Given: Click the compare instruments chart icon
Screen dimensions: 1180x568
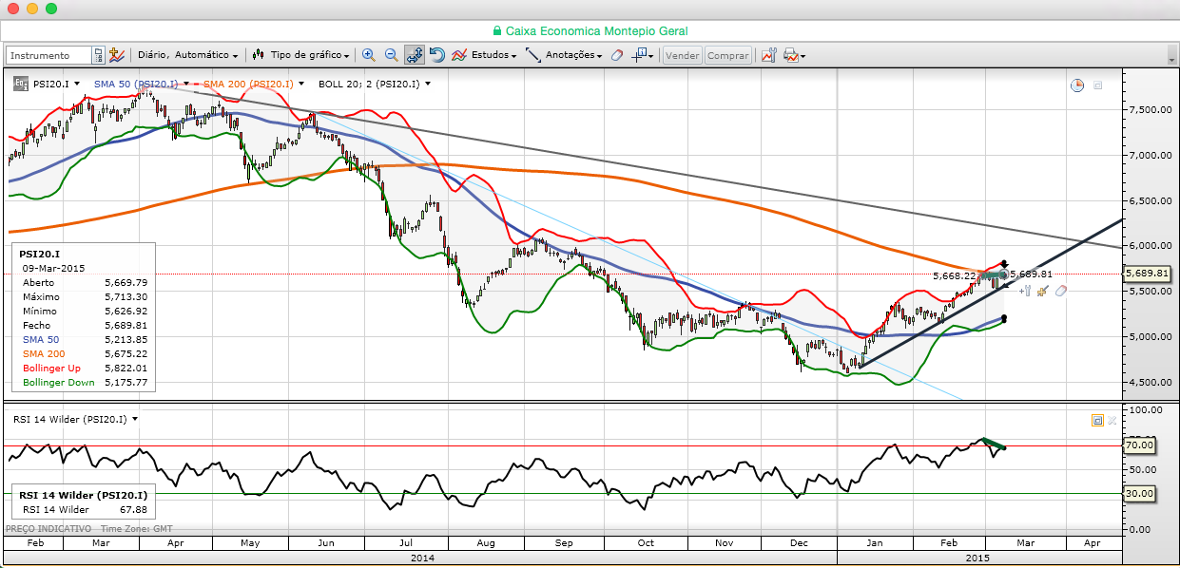Looking at the screenshot, I should pyautogui.click(x=118, y=56).
